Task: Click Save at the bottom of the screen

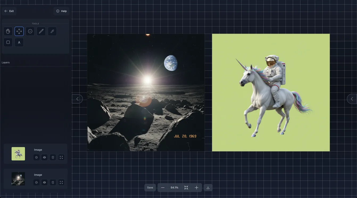Action: click(150, 187)
